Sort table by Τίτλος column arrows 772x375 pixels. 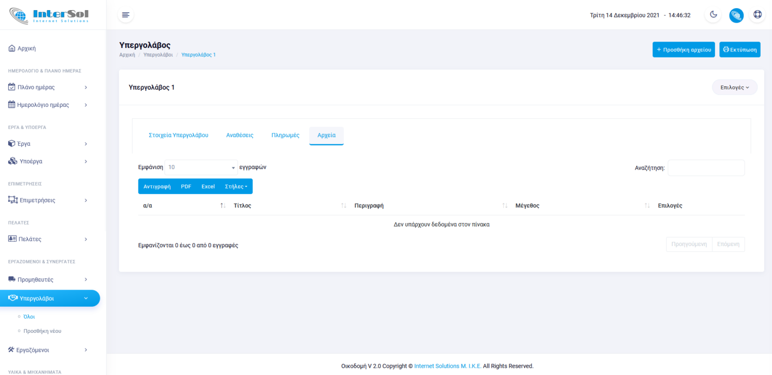point(343,205)
